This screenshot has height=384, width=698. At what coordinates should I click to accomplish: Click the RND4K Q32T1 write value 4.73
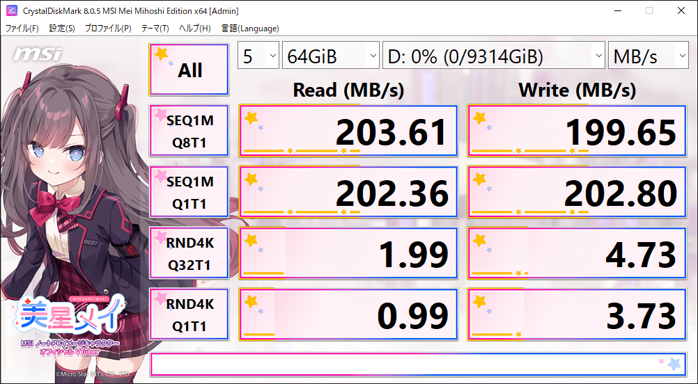[x=577, y=253]
